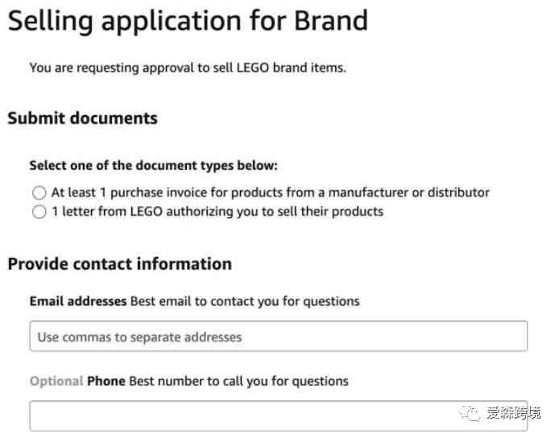The width and height of the screenshot is (559, 438).
Task: Focus the optional Phone number field
Action: [x=279, y=415]
